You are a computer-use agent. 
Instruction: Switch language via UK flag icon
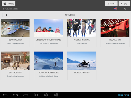click(115, 9)
